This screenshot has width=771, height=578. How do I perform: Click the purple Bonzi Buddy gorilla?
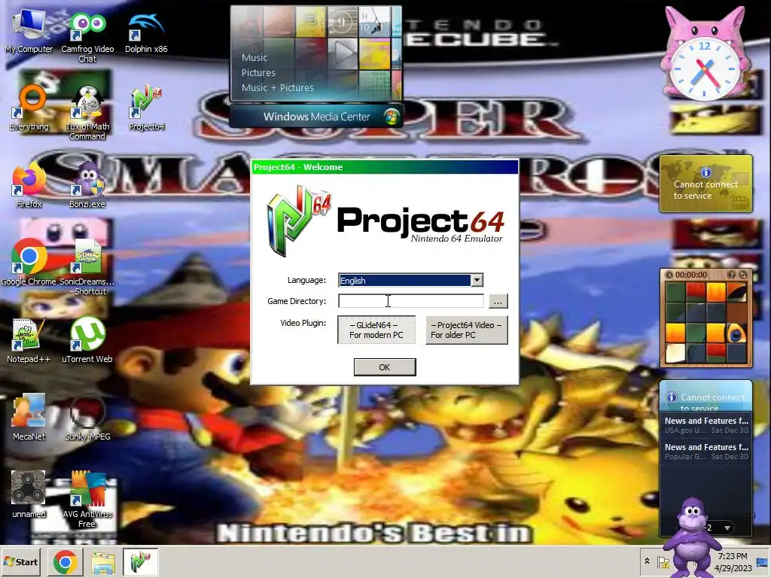point(693,537)
